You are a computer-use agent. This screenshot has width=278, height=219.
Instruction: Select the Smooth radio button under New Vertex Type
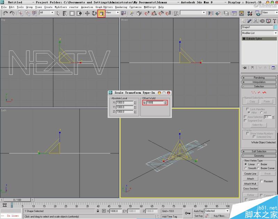(246, 168)
